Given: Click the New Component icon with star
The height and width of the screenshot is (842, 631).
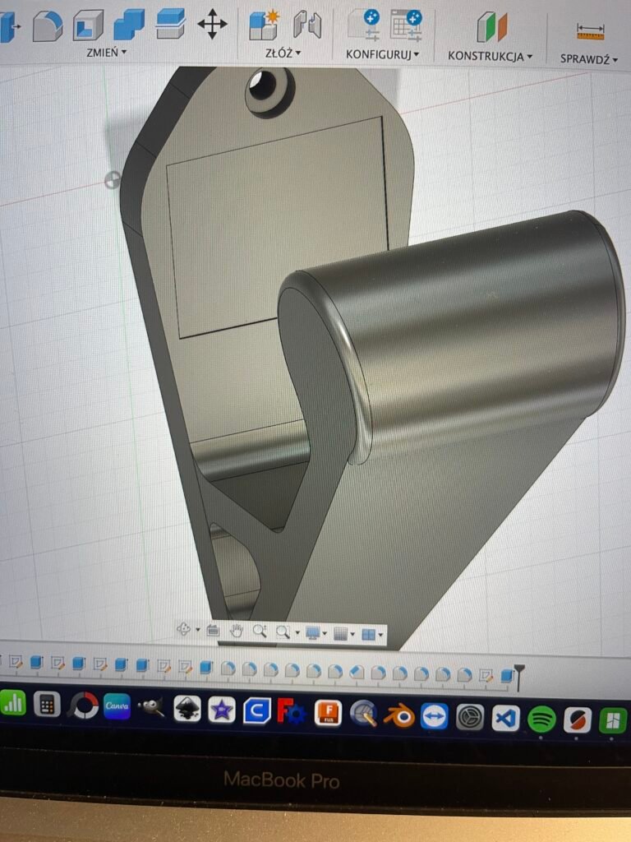Looking at the screenshot, I should coord(265,25).
